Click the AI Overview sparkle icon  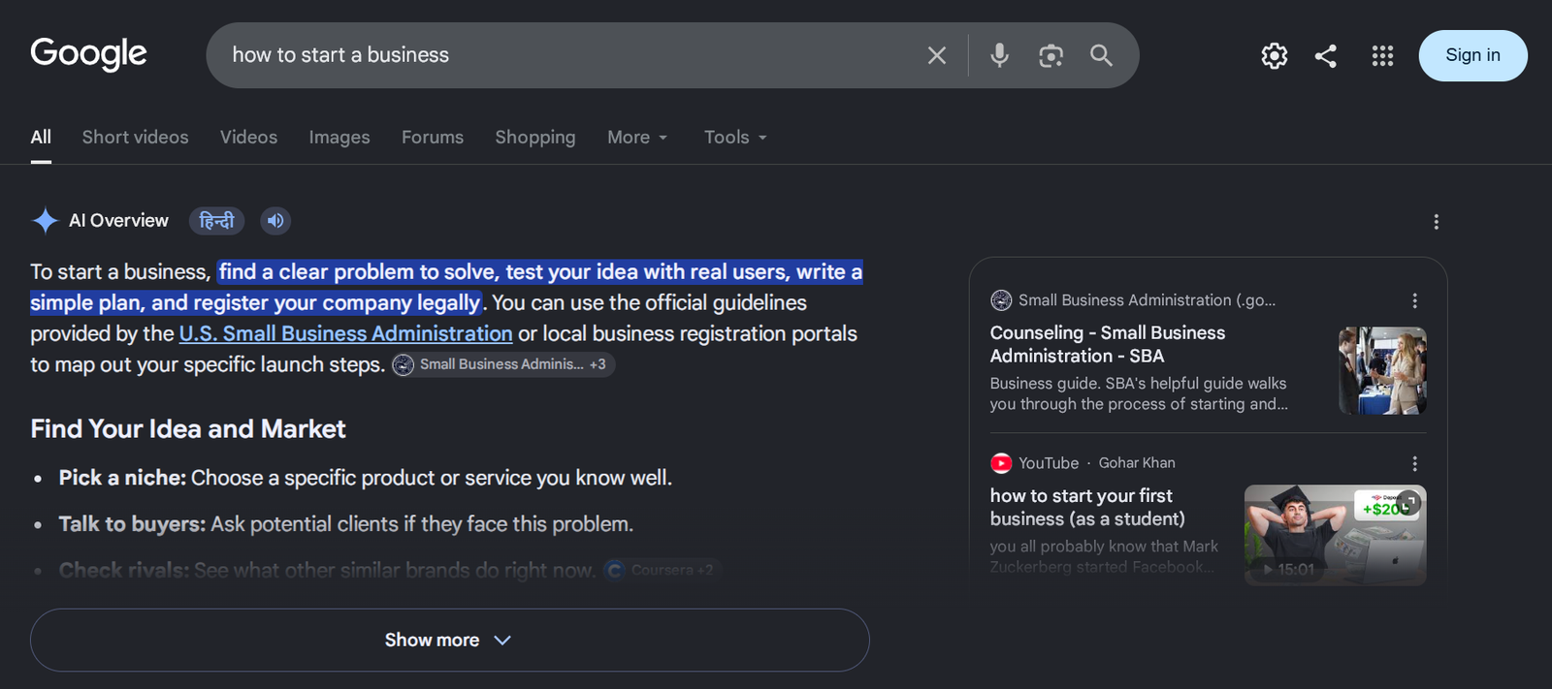(x=45, y=221)
